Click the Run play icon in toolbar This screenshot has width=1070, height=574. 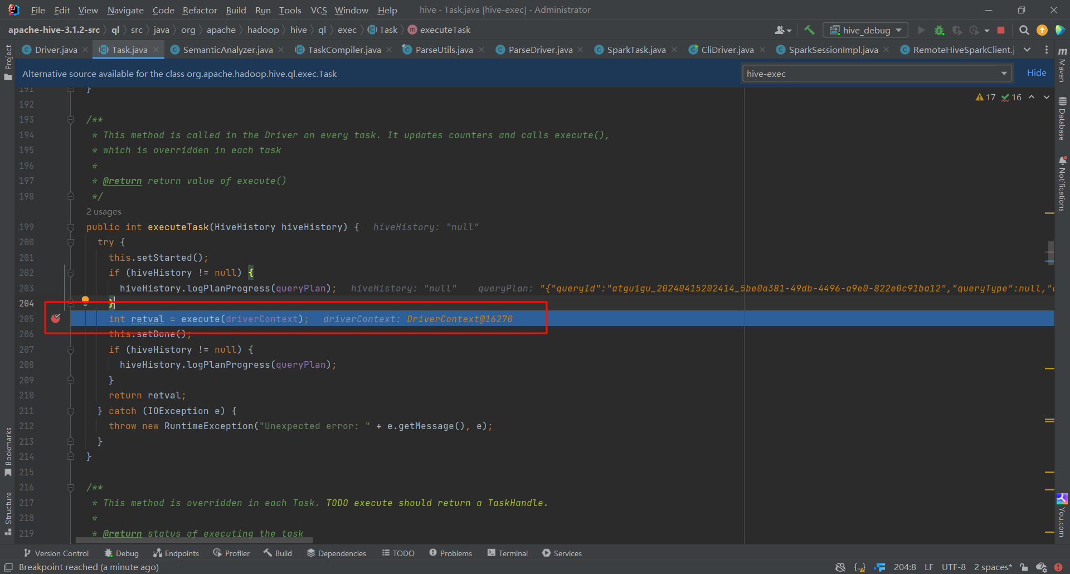pos(921,30)
